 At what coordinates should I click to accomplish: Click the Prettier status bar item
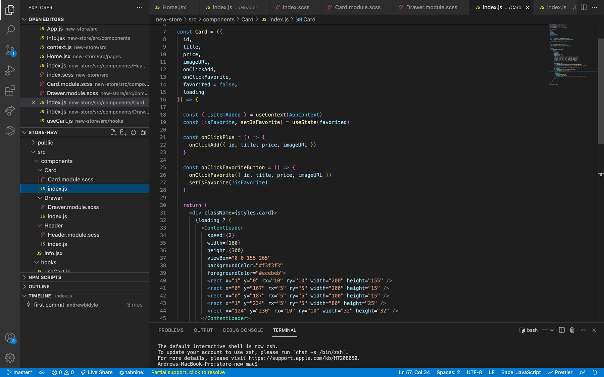point(560,372)
